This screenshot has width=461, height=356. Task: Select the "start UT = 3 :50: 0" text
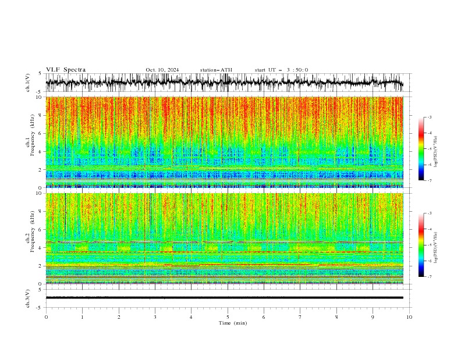281,70
